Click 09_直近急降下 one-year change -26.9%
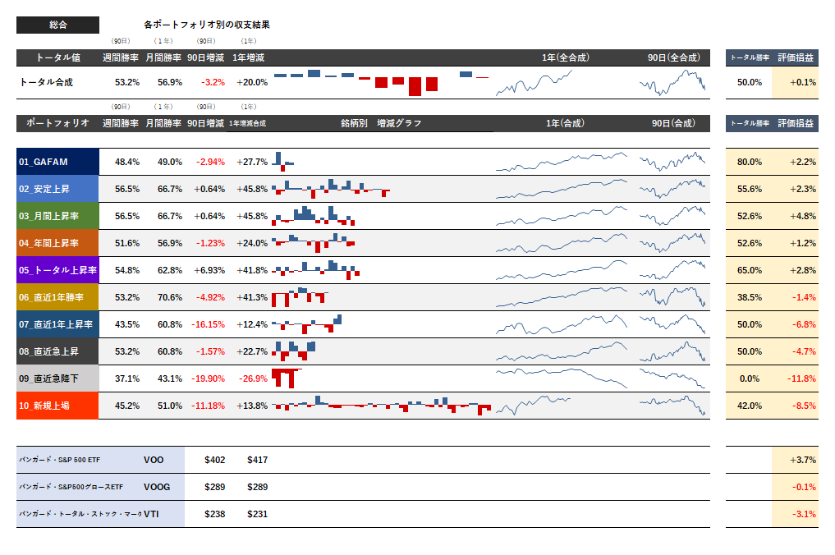This screenshot has height=555, width=835. [253, 379]
